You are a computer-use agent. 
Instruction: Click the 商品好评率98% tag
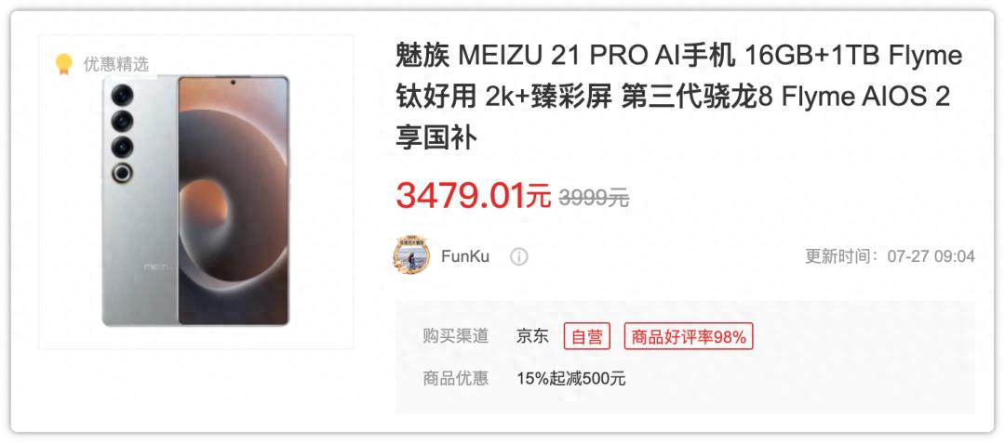click(689, 336)
